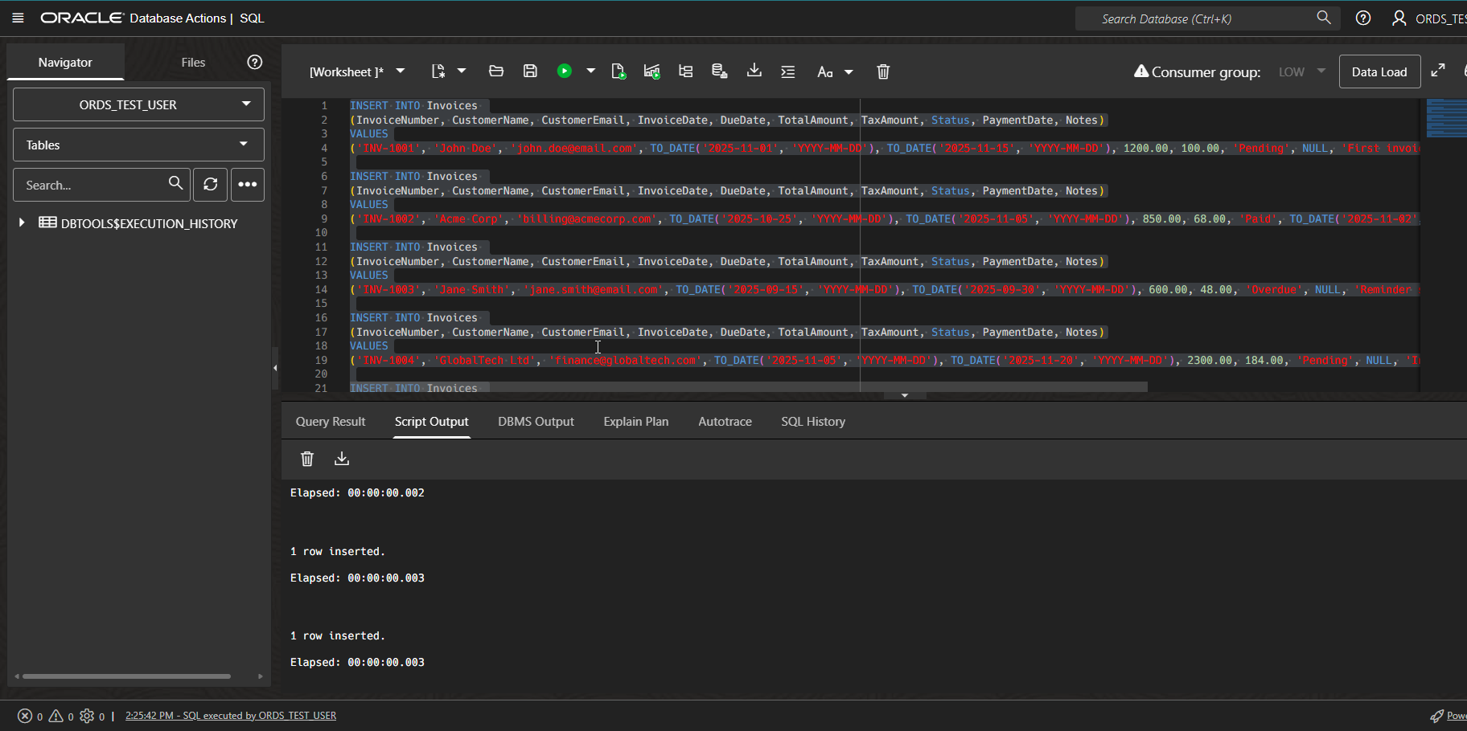The height and width of the screenshot is (731, 1467).
Task: Clear the worksheet using the trash icon
Action: (883, 71)
